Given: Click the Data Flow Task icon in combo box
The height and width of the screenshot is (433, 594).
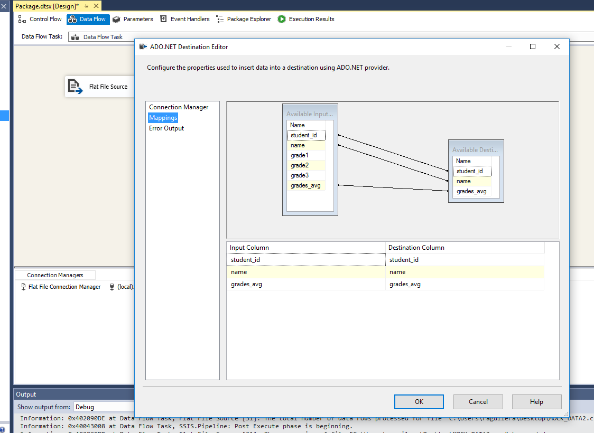Looking at the screenshot, I should 75,37.
